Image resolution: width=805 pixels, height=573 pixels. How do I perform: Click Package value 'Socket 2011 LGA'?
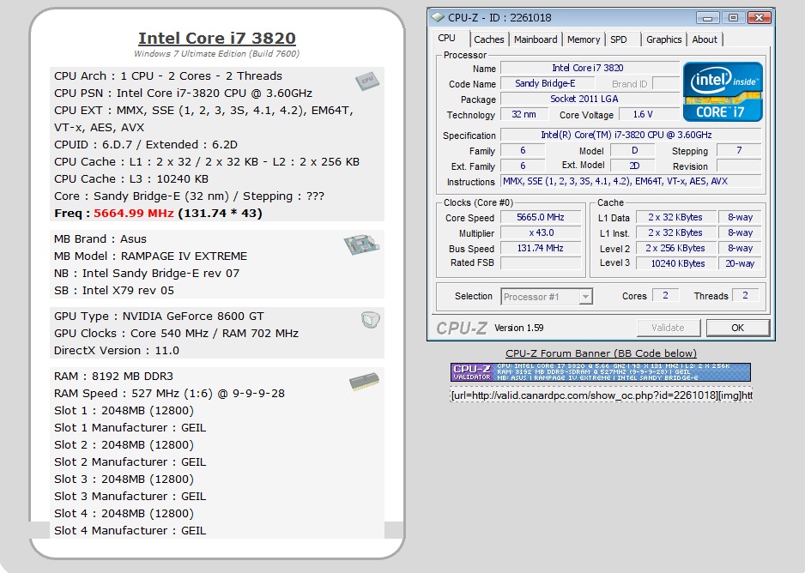tap(590, 99)
